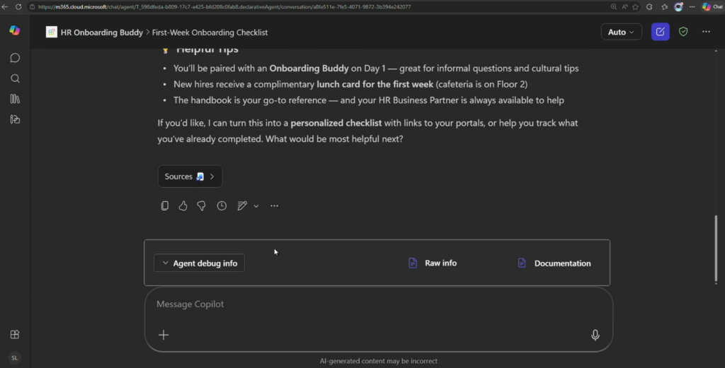Expand the Sources list
725x368 pixels.
pyautogui.click(x=190, y=177)
